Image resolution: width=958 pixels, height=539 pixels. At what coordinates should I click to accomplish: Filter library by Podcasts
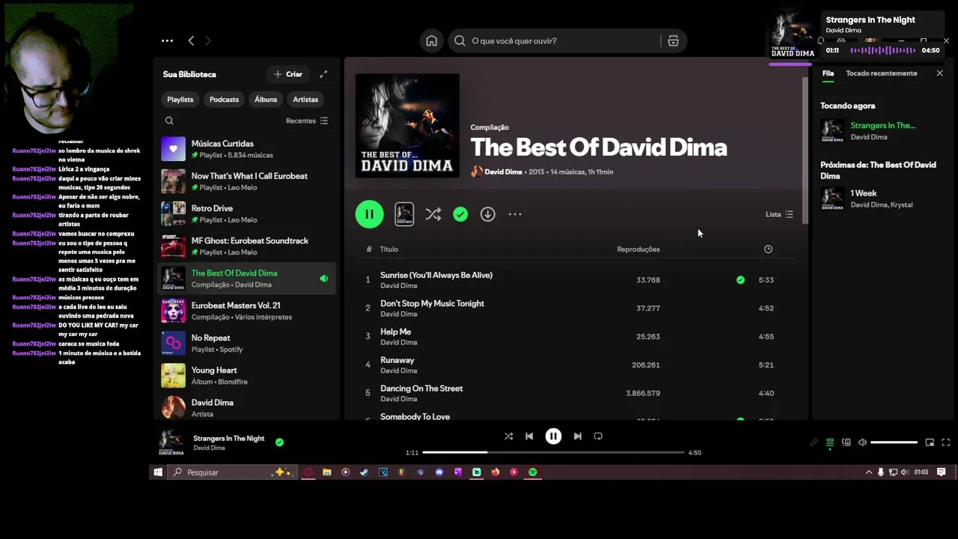click(x=224, y=100)
